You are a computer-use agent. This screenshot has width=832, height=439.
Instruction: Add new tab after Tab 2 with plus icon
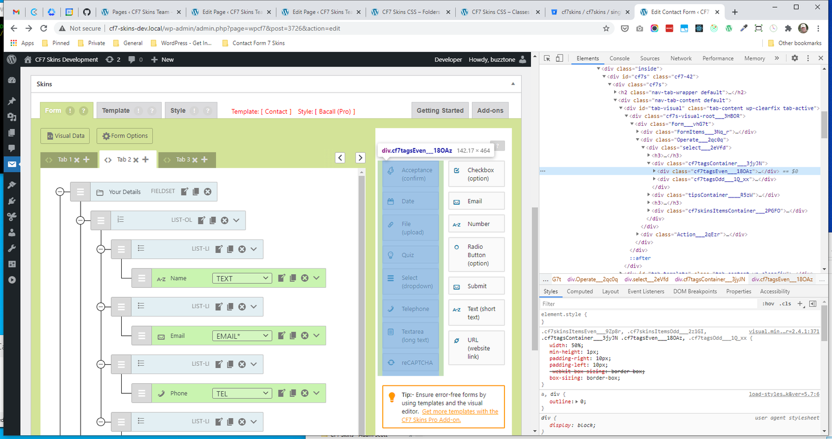click(x=146, y=159)
